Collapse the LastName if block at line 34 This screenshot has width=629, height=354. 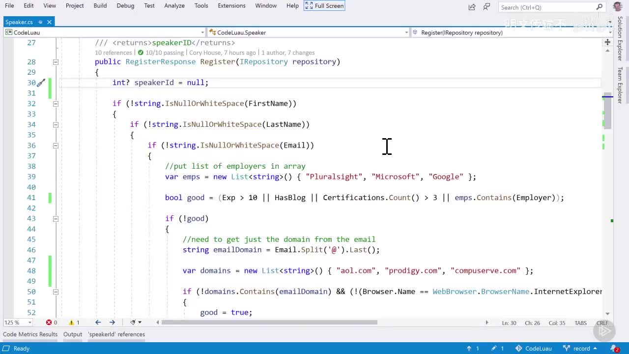(x=56, y=124)
